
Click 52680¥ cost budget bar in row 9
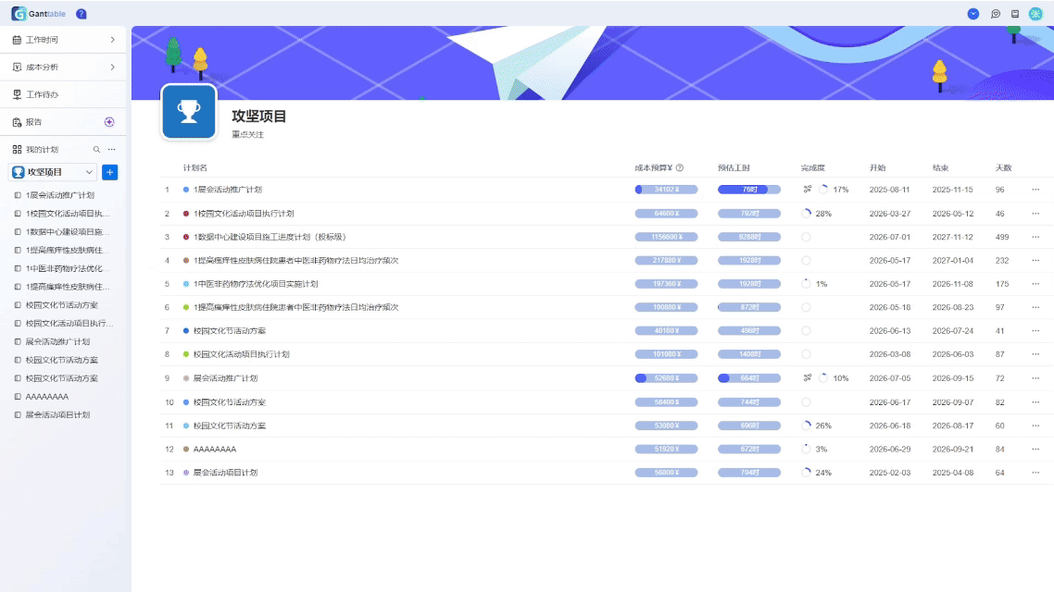click(x=666, y=378)
